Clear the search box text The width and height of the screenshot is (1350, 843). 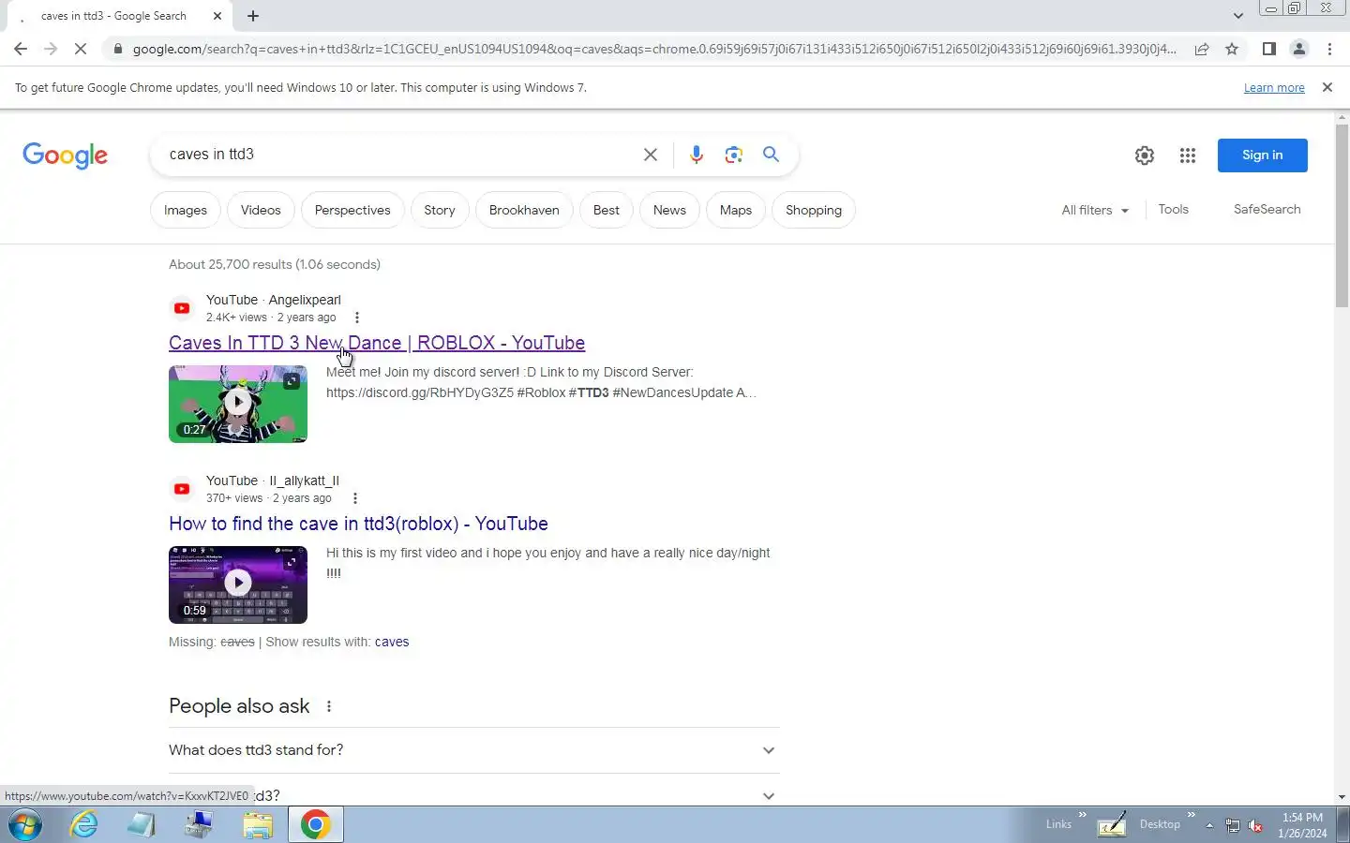click(x=650, y=155)
